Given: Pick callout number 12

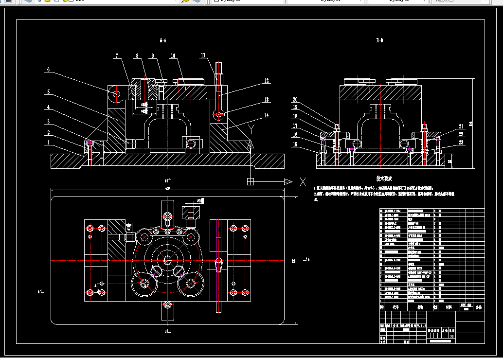Looking at the screenshot, I should tap(267, 81).
